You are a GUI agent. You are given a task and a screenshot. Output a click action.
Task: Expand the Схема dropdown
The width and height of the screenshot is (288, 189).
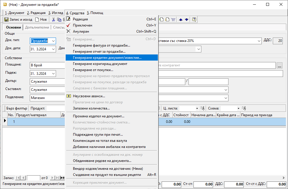238,108
